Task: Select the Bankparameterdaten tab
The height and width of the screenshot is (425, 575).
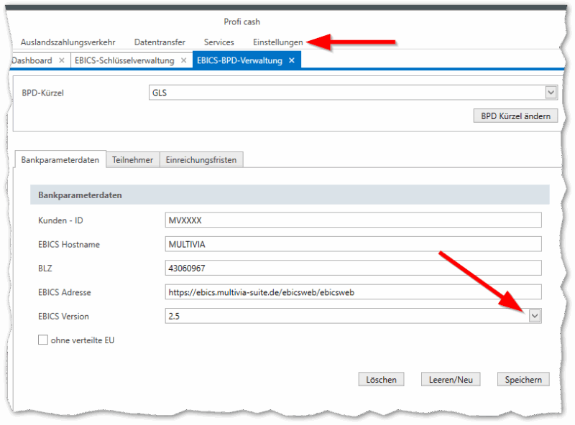Action: tap(60, 159)
